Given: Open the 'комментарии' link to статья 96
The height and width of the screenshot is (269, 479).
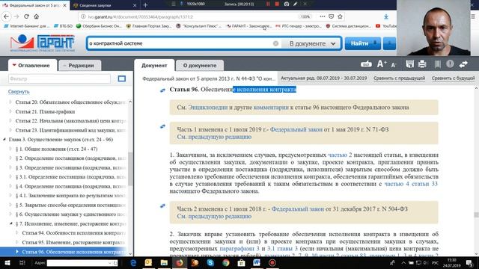Looking at the screenshot, I should (271, 108).
